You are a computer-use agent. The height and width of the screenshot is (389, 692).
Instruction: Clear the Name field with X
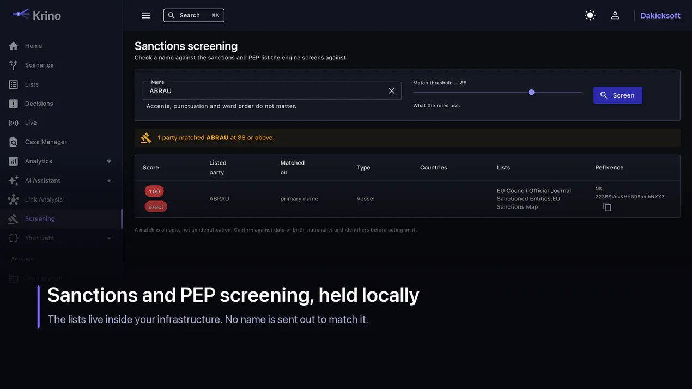[391, 91]
